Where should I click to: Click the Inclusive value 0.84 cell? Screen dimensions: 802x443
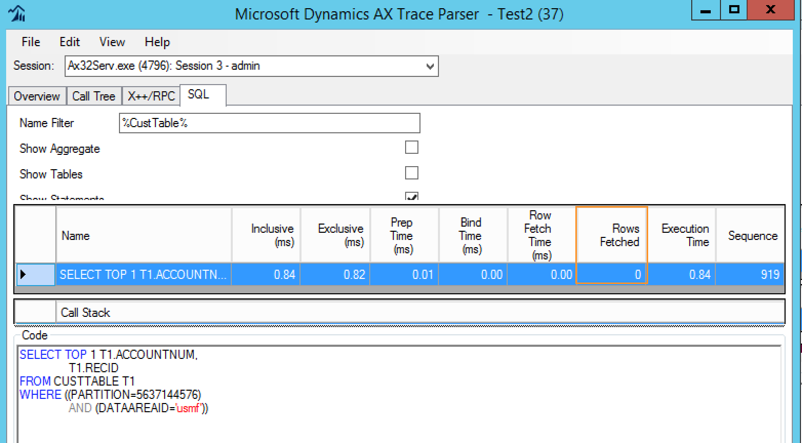(x=266, y=274)
